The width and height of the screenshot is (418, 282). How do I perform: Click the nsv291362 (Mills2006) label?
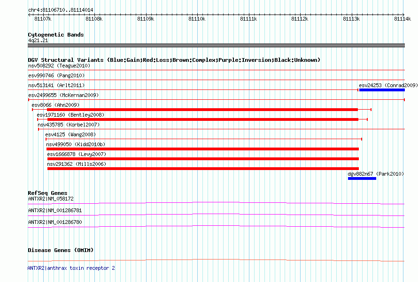pyautogui.click(x=77, y=164)
